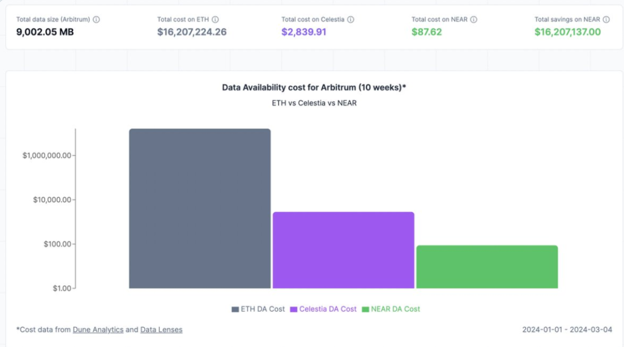Screen dimensions: 624x347
Task: Click the chart title Data Availability cost
Action: [x=313, y=87]
